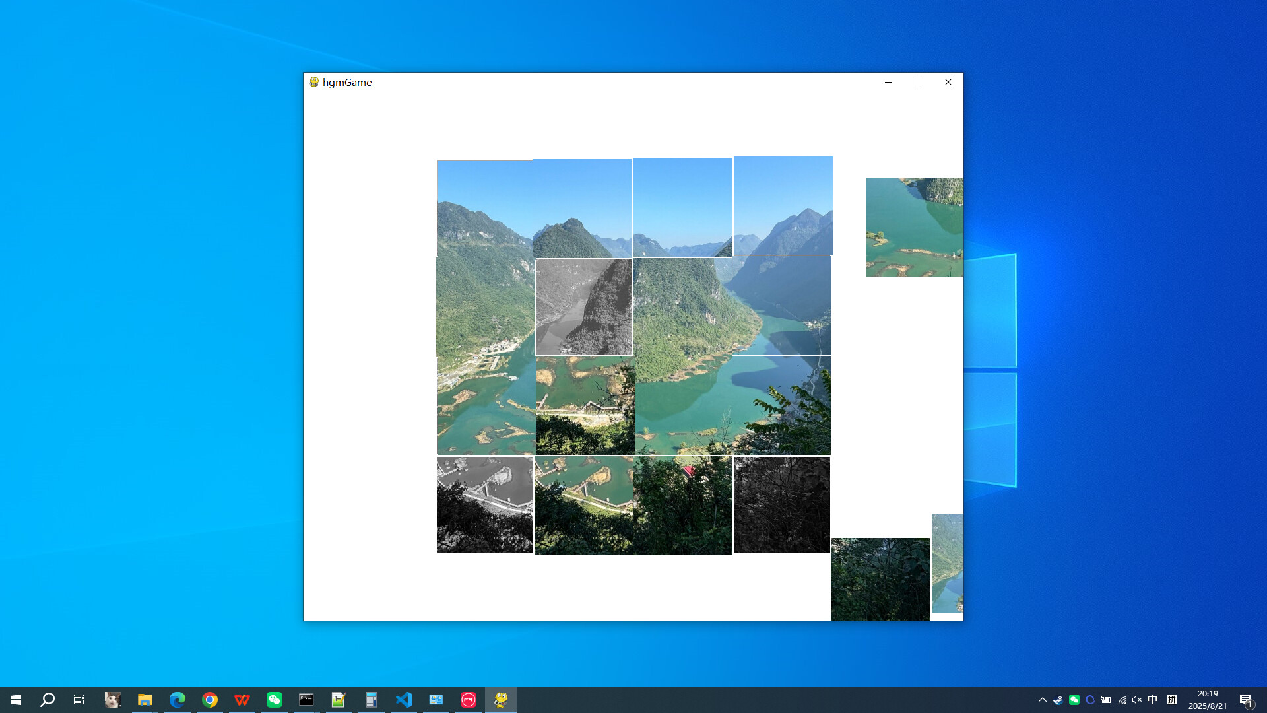
Task: Expand hidden system tray icons
Action: (1043, 699)
